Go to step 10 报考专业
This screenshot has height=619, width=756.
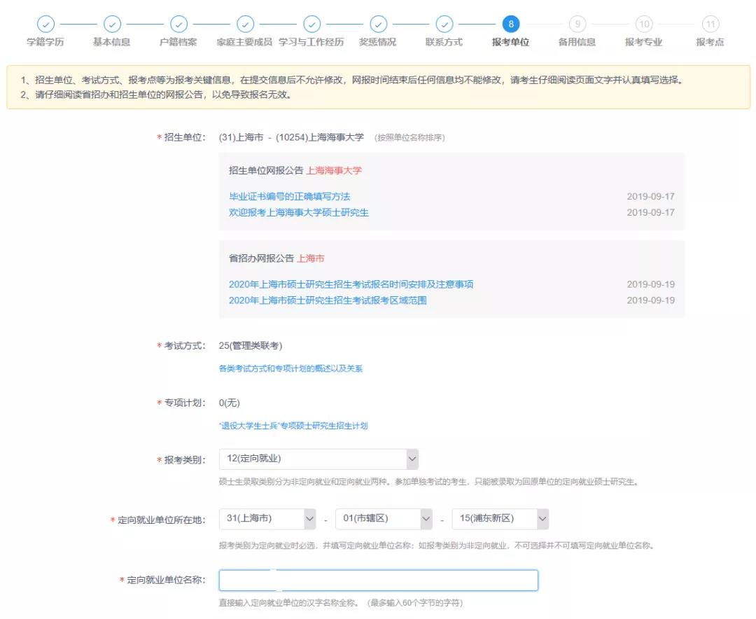click(644, 25)
